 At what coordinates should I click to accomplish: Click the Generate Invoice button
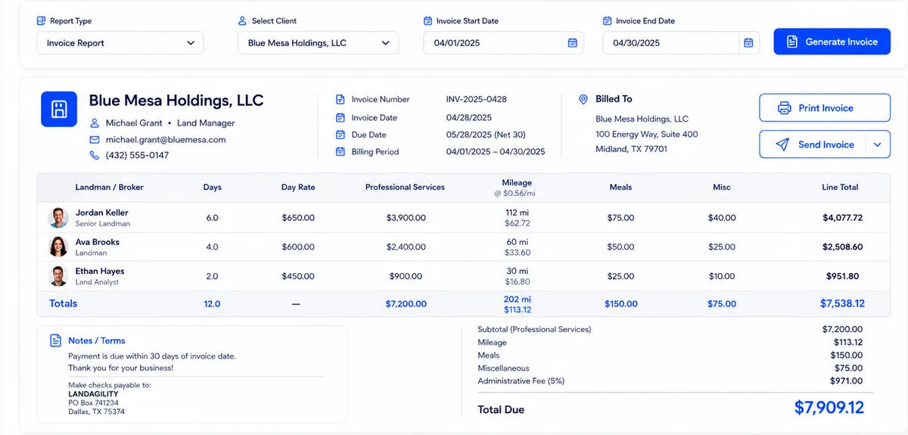coord(832,42)
